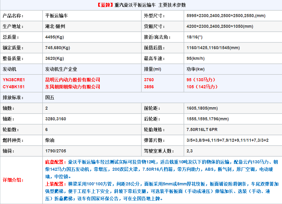The height and width of the screenshot is (204, 282).
Task: Select engine model 'CY4BK151'
Action: 13,87
